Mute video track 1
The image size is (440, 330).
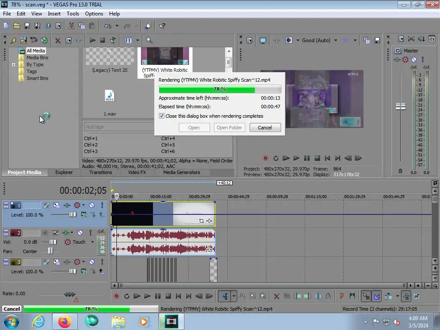point(92,205)
